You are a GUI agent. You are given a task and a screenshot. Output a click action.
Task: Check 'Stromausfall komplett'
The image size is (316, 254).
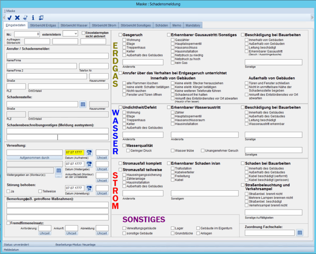click(x=120, y=163)
